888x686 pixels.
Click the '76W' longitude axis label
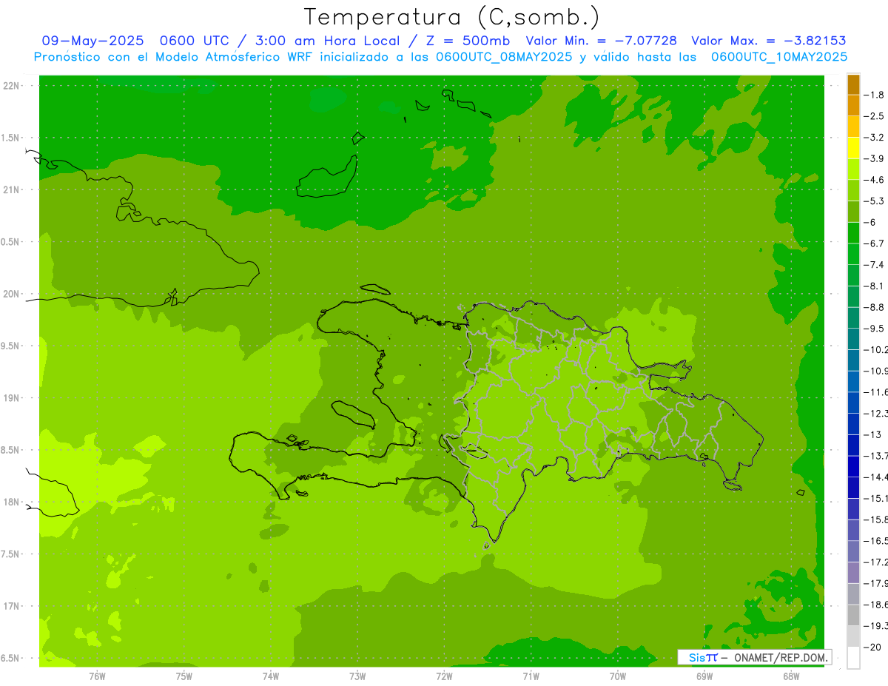pos(97,676)
